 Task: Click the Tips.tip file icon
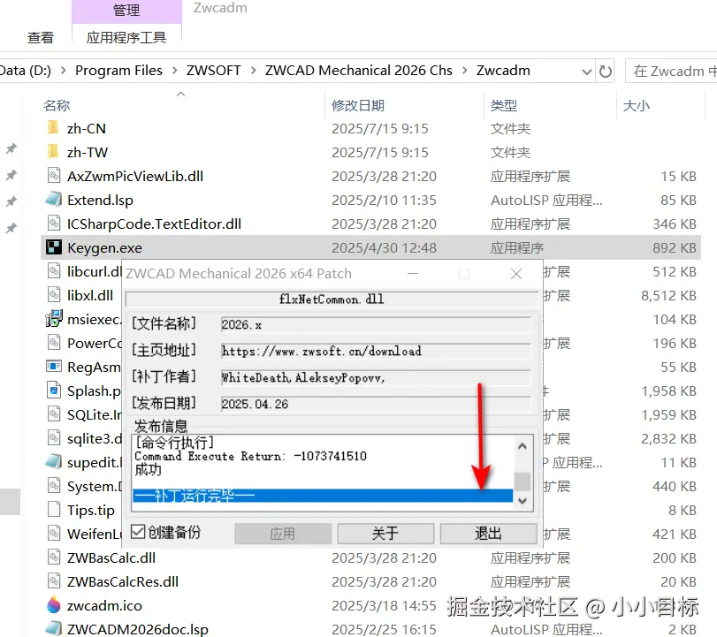click(x=54, y=510)
